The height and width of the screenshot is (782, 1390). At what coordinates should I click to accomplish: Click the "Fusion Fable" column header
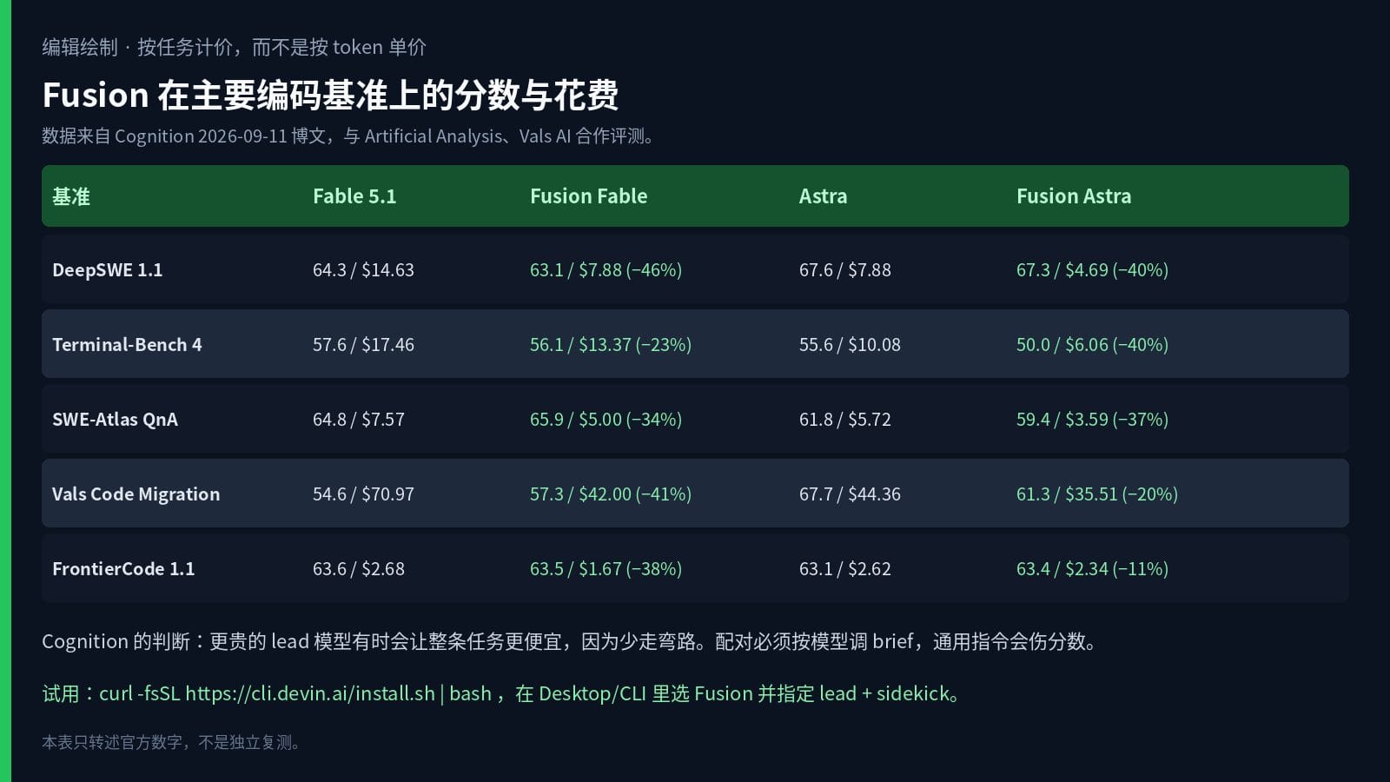589,196
